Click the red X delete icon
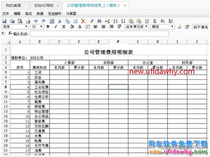Image resolution: width=210 pixels, height=157 pixels. (x=83, y=21)
